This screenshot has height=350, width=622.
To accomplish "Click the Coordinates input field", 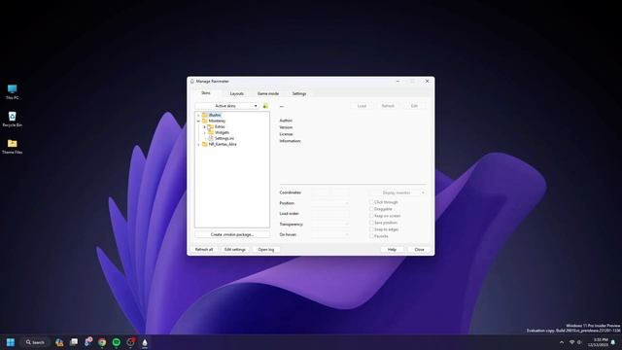I will click(x=330, y=192).
